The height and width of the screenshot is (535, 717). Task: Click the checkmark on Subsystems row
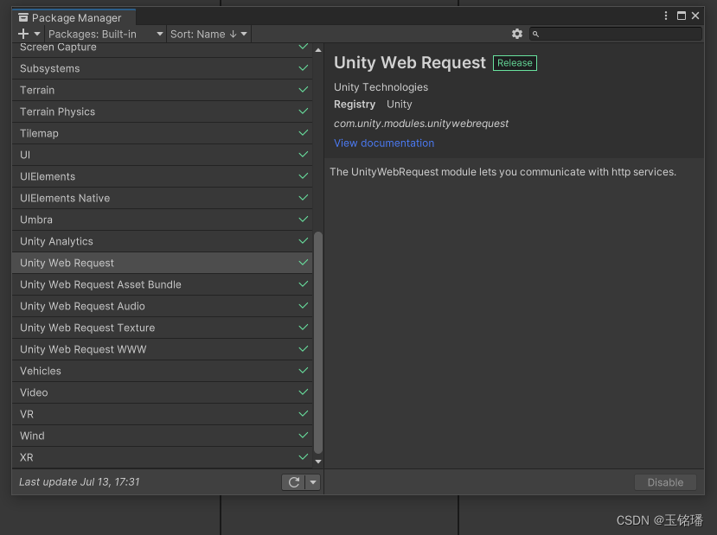point(303,68)
